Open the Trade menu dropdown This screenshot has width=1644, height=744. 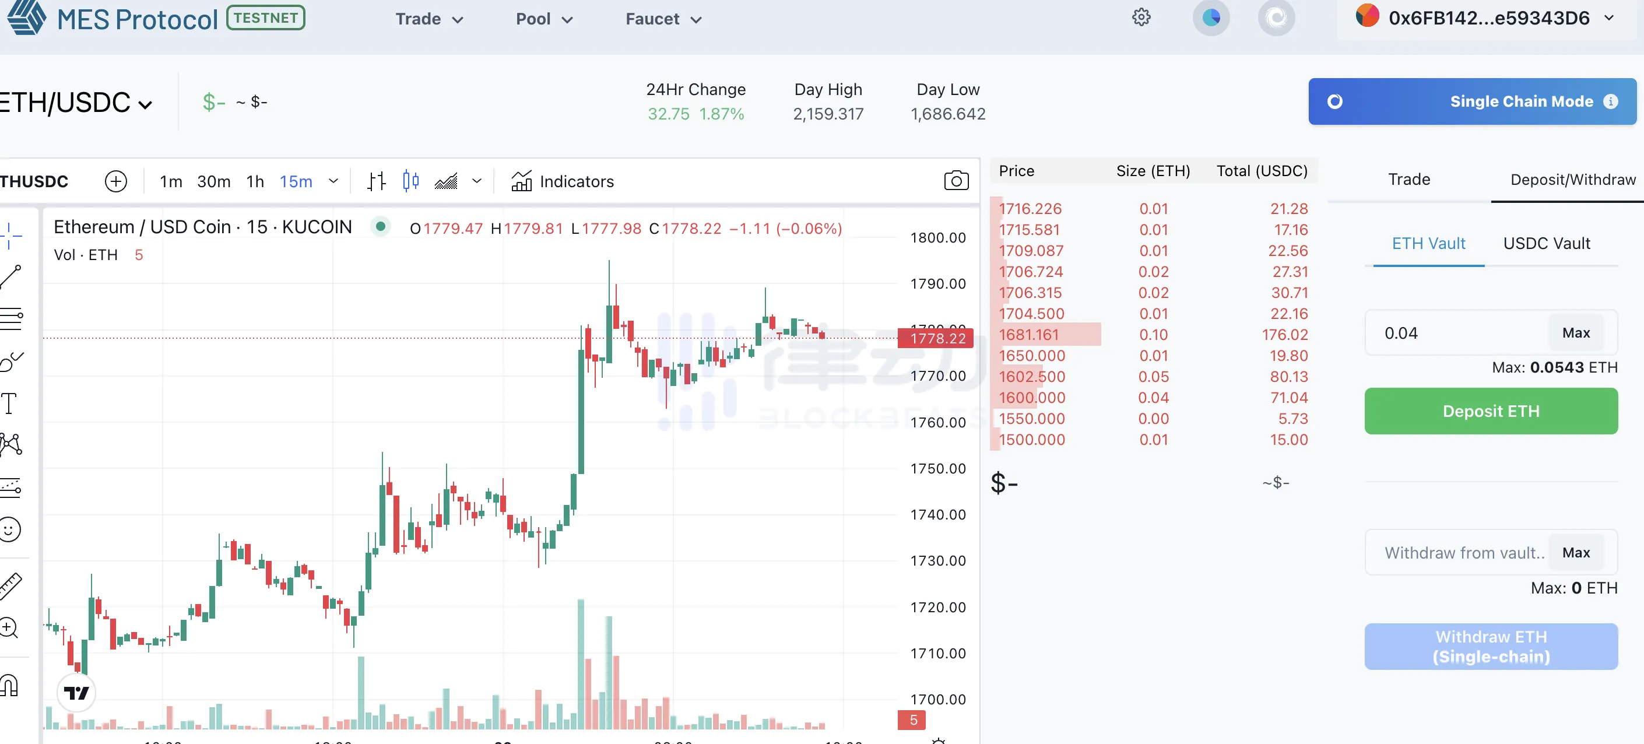pyautogui.click(x=429, y=19)
